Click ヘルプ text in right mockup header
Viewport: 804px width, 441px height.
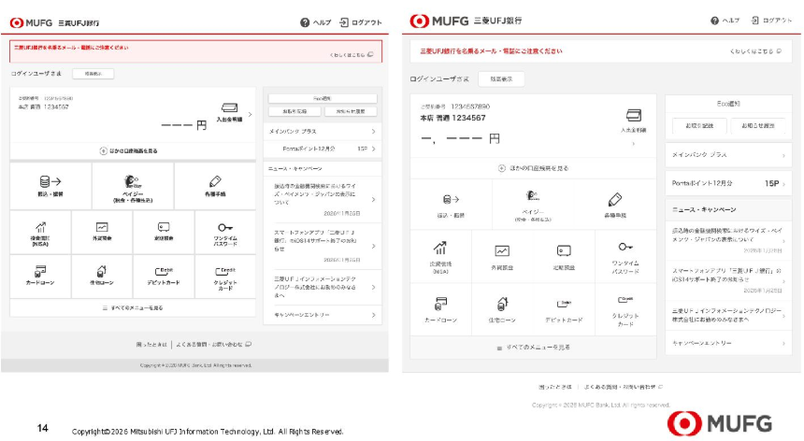tap(731, 21)
